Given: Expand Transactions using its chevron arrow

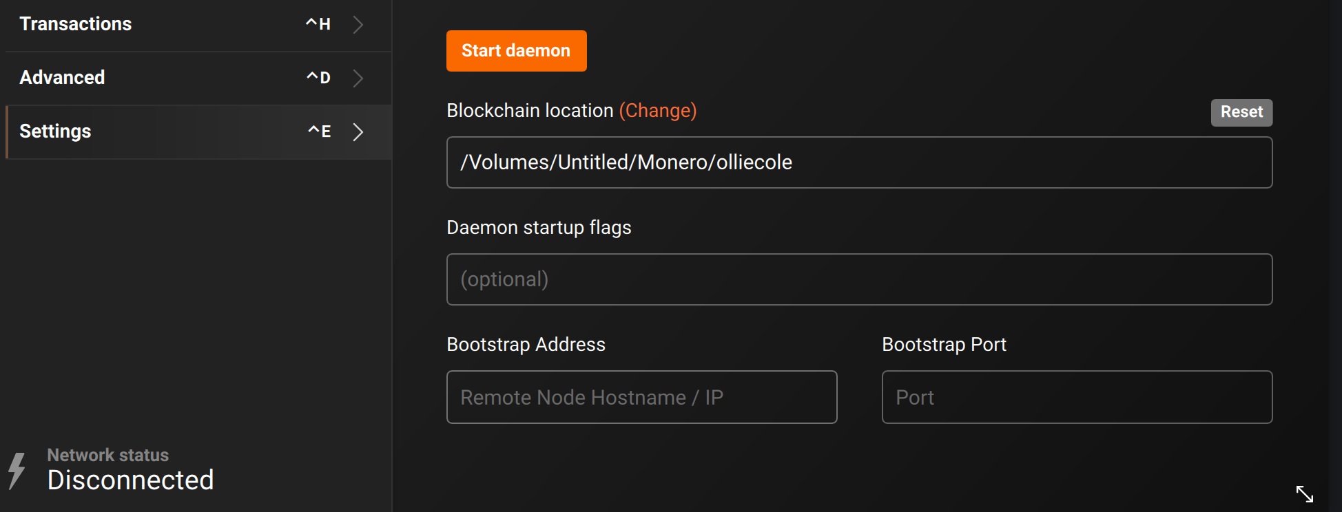Looking at the screenshot, I should click(x=358, y=25).
